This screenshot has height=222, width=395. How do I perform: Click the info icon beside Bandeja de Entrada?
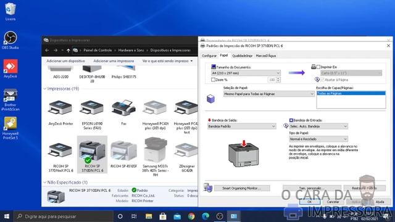(x=286, y=126)
